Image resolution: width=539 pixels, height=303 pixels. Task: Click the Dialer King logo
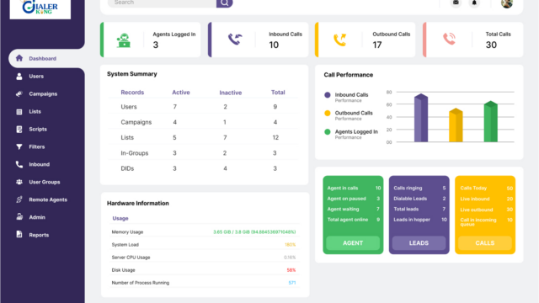[40, 8]
